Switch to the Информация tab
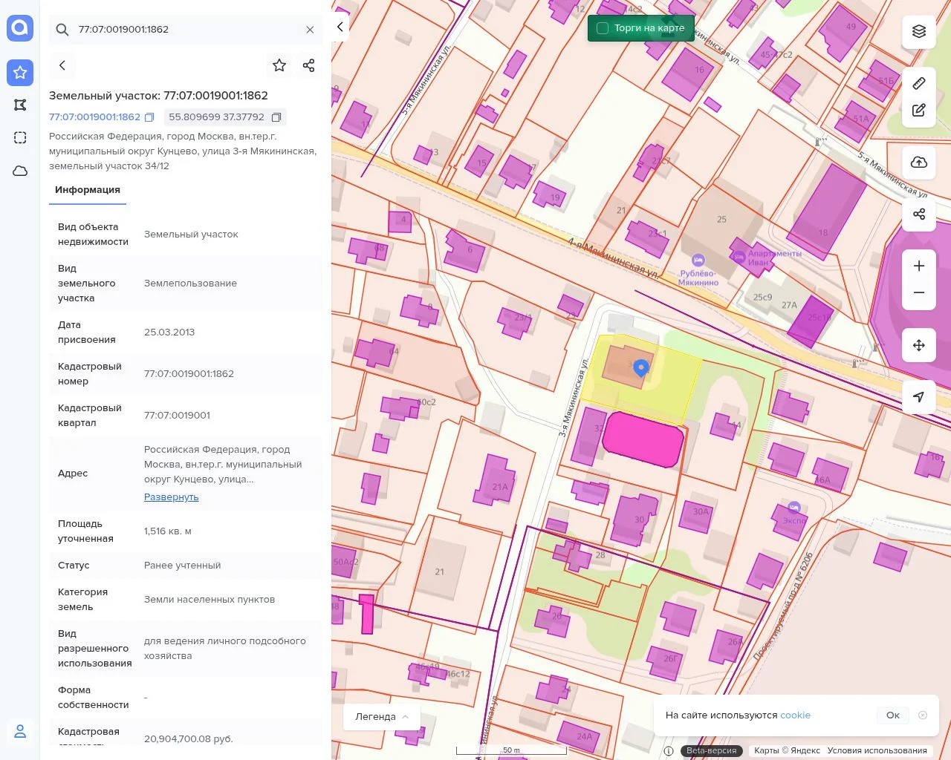 pyautogui.click(x=88, y=190)
